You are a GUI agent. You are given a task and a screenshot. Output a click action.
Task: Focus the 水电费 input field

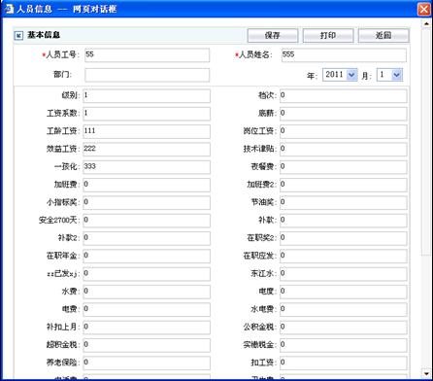pos(344,310)
